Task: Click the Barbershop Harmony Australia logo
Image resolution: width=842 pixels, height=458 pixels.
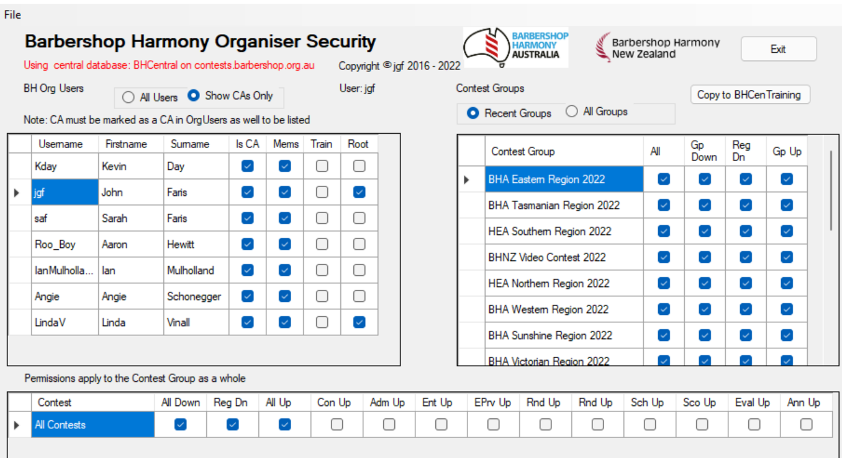Action: tap(515, 47)
